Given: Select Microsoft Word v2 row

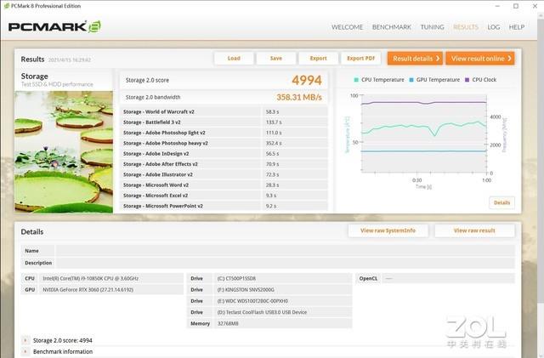Looking at the screenshot, I should click(x=224, y=185).
